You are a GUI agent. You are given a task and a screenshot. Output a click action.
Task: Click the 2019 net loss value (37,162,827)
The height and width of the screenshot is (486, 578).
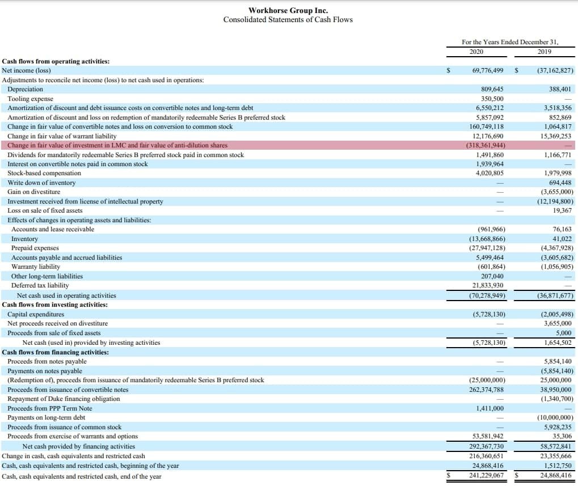pyautogui.click(x=555, y=70)
